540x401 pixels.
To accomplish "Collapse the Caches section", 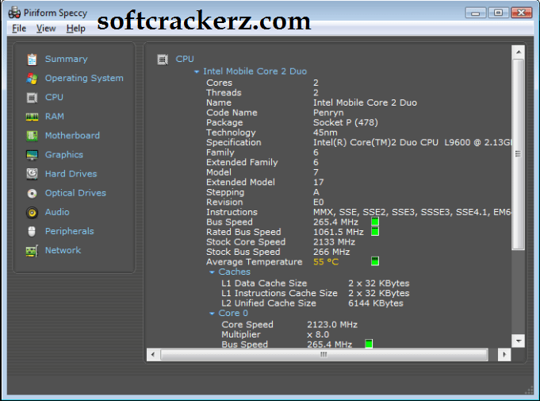I will point(213,272).
